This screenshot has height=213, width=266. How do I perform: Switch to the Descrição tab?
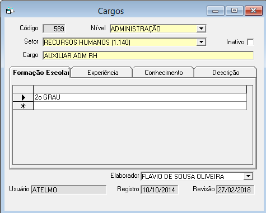coord(226,73)
